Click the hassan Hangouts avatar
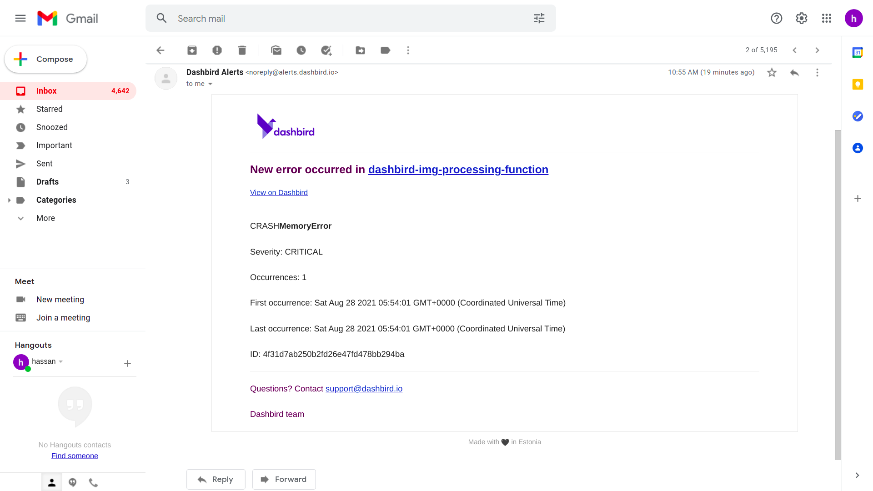The height and width of the screenshot is (491, 873). 21,362
